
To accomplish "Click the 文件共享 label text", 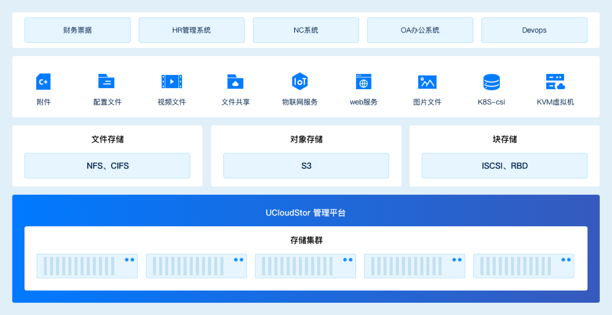I will point(235,102).
